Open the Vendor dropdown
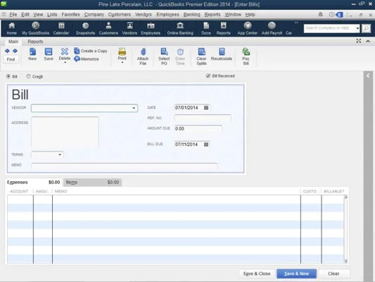Viewport: 375px width, 282px height. [134, 108]
